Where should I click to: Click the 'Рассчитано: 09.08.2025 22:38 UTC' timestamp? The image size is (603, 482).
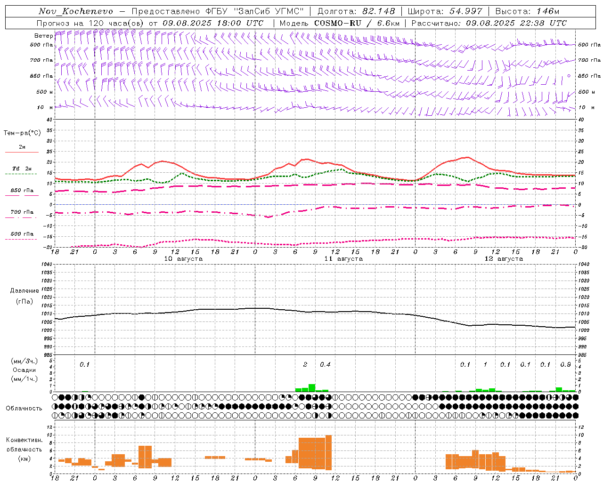(x=489, y=23)
